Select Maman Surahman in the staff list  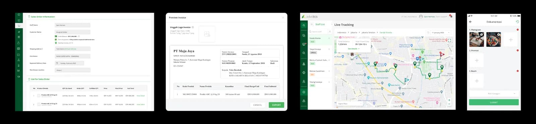pos(320,72)
